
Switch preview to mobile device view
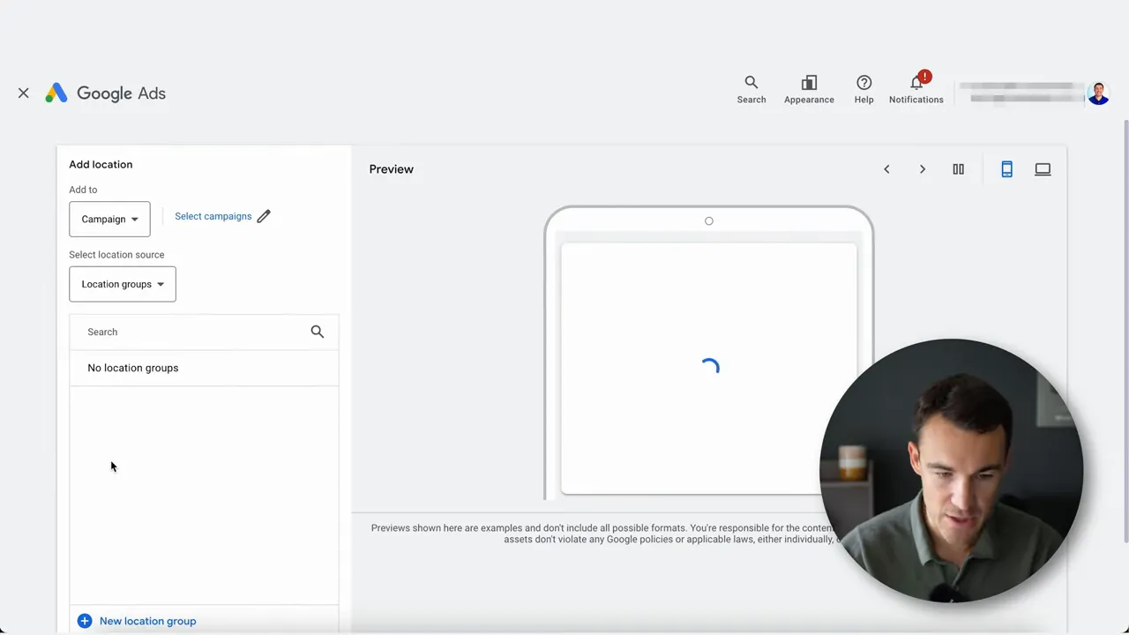[x=1006, y=168]
